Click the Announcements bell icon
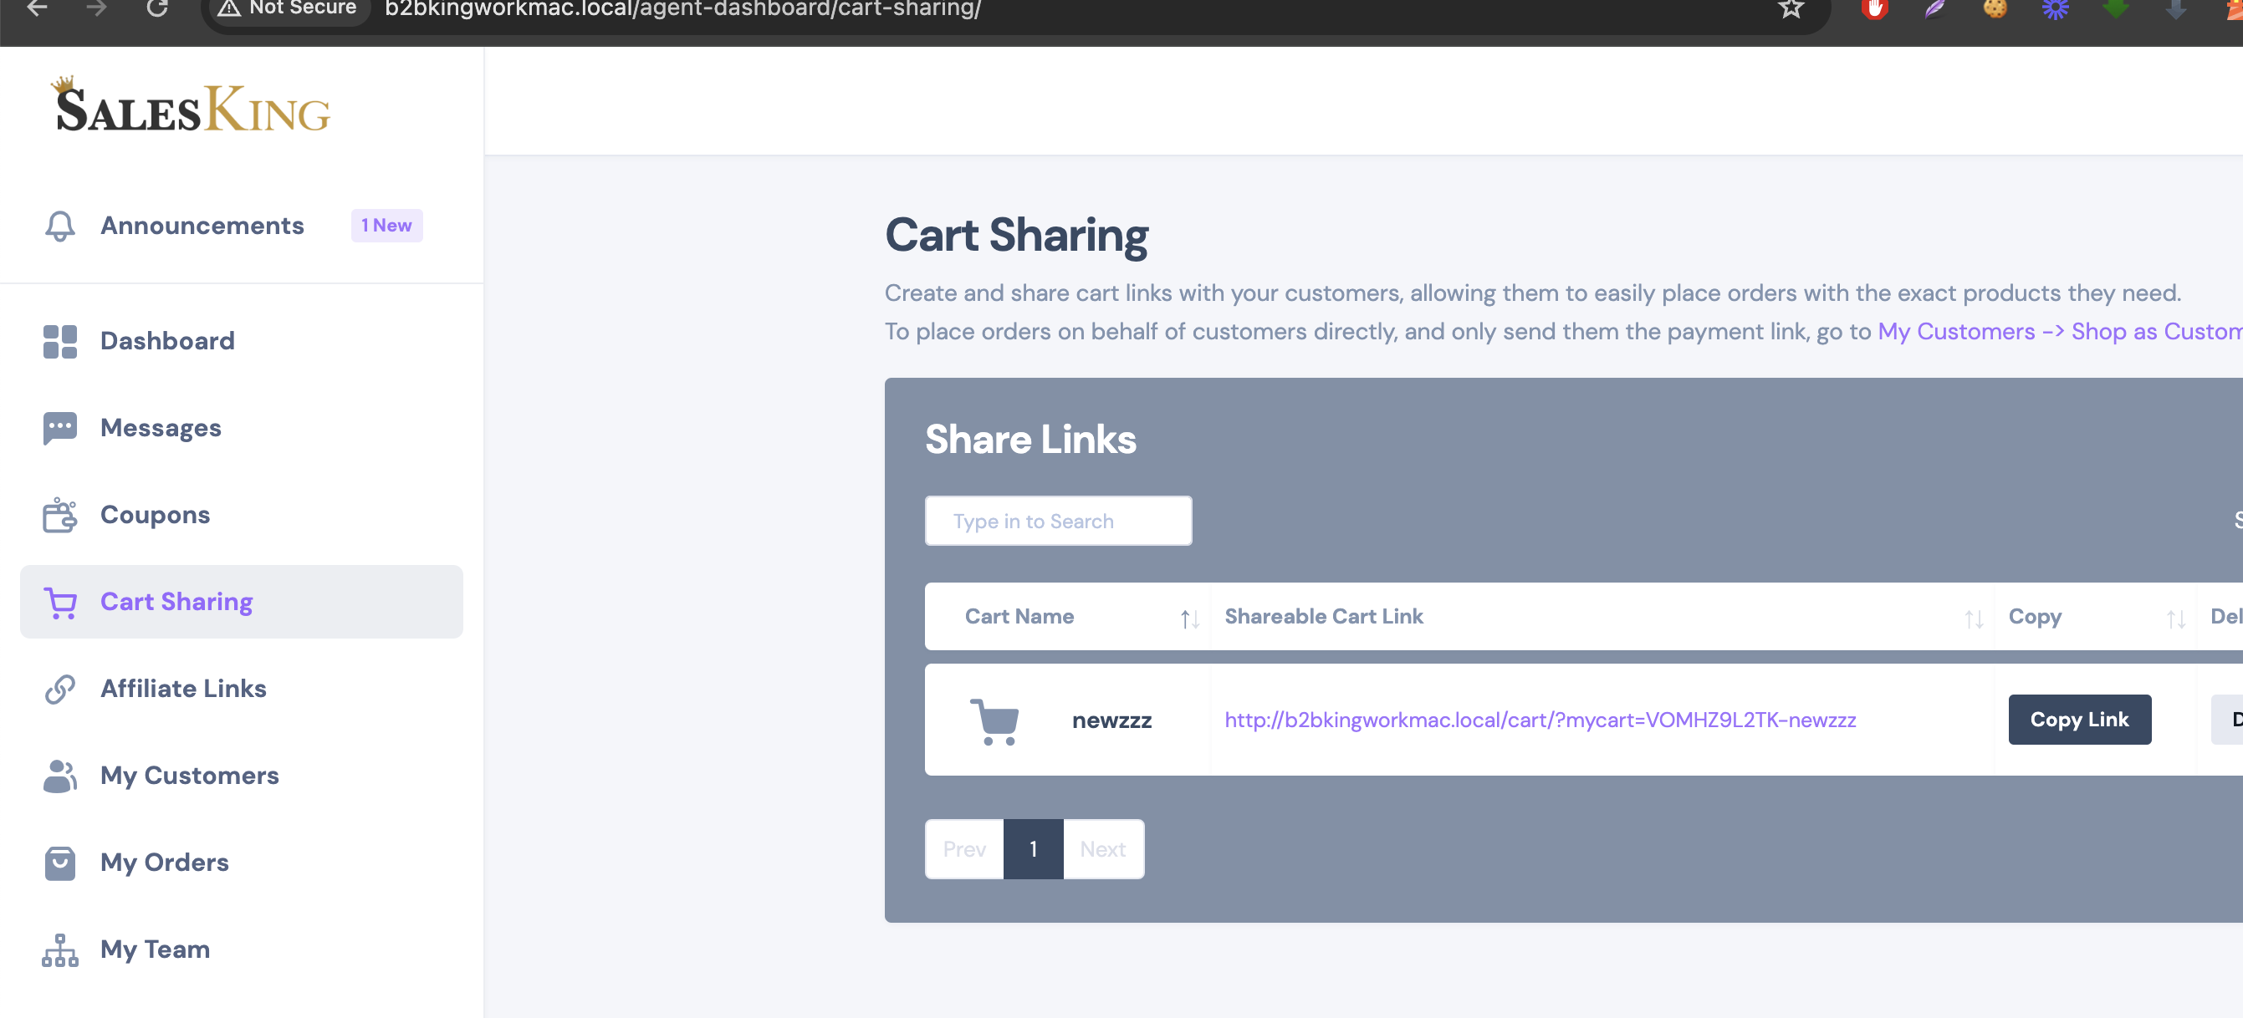This screenshot has height=1018, width=2243. click(59, 227)
